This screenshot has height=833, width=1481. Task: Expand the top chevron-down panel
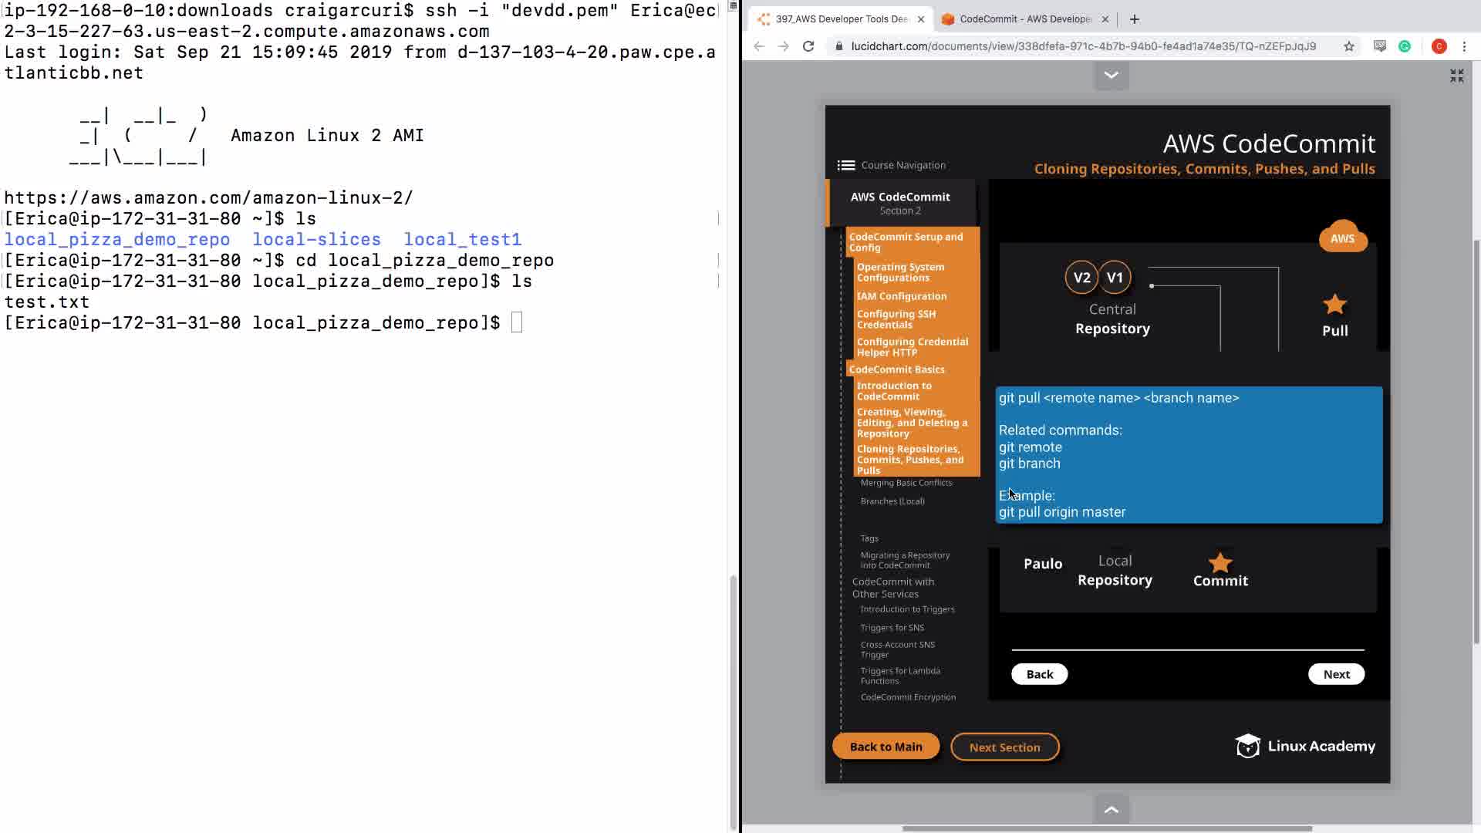[x=1111, y=76]
